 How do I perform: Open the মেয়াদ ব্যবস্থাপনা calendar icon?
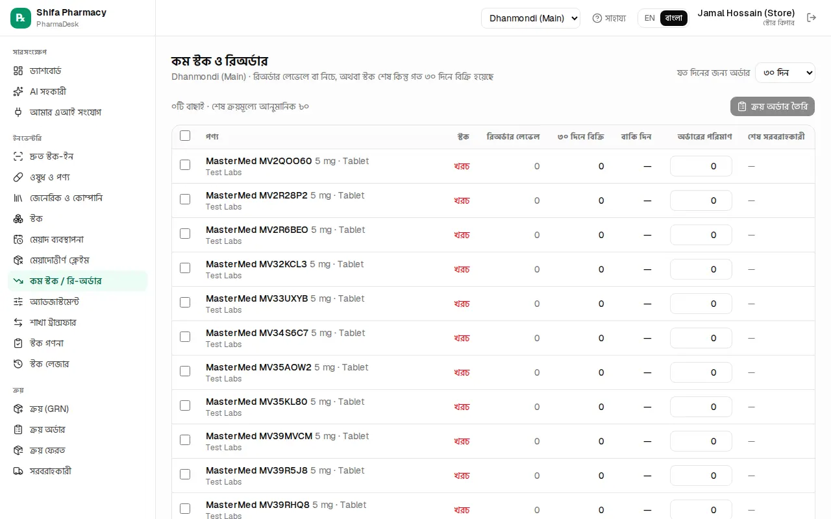coord(18,239)
